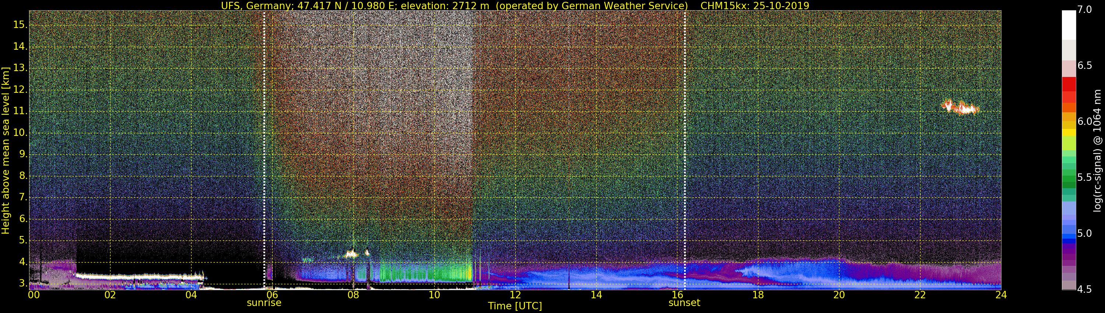Viewport: 1105px width, 313px height.
Task: Click the 'sunrise' label below the time axis
Action: point(264,303)
